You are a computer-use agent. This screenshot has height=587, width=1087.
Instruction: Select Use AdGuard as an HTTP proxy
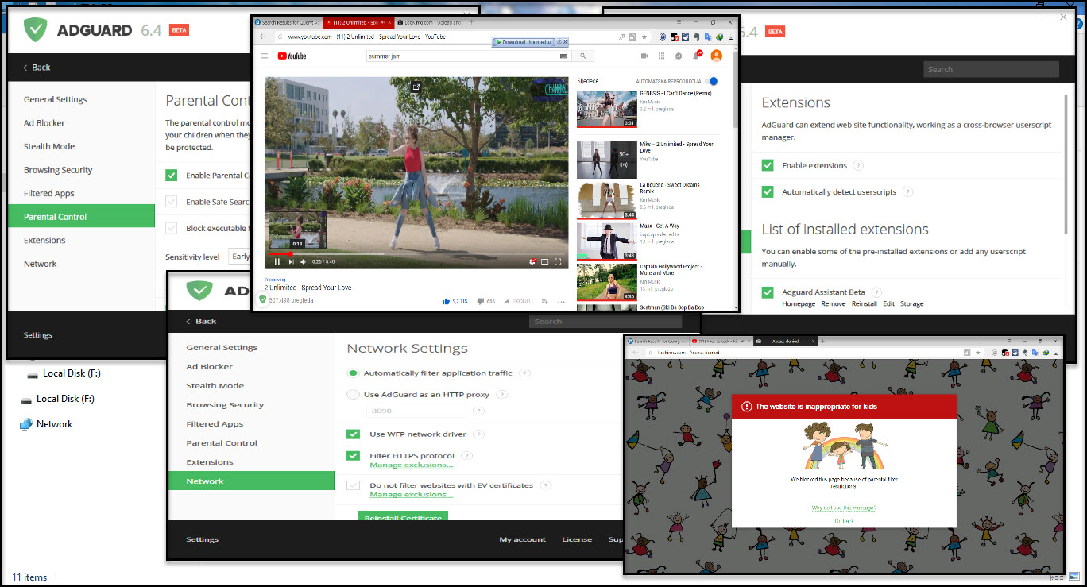353,394
